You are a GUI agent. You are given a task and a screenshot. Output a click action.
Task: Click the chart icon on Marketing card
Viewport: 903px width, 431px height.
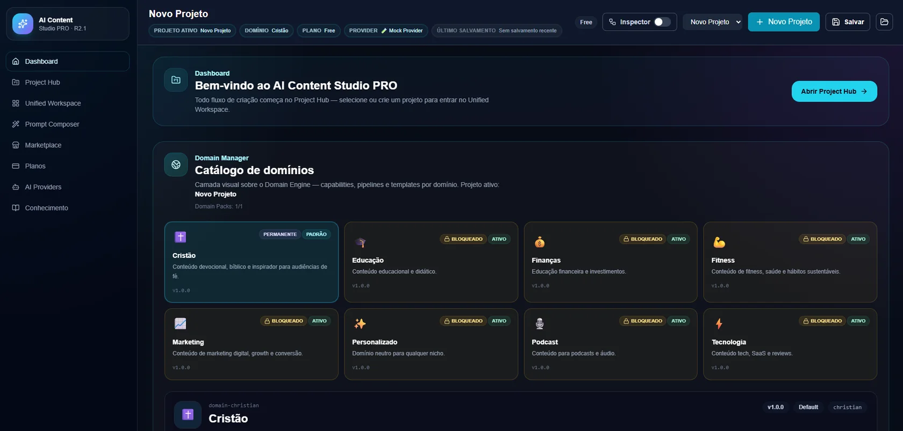pos(181,324)
